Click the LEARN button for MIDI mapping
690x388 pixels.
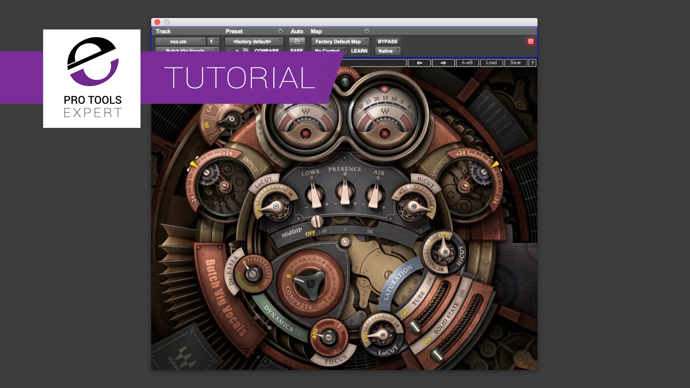point(359,51)
